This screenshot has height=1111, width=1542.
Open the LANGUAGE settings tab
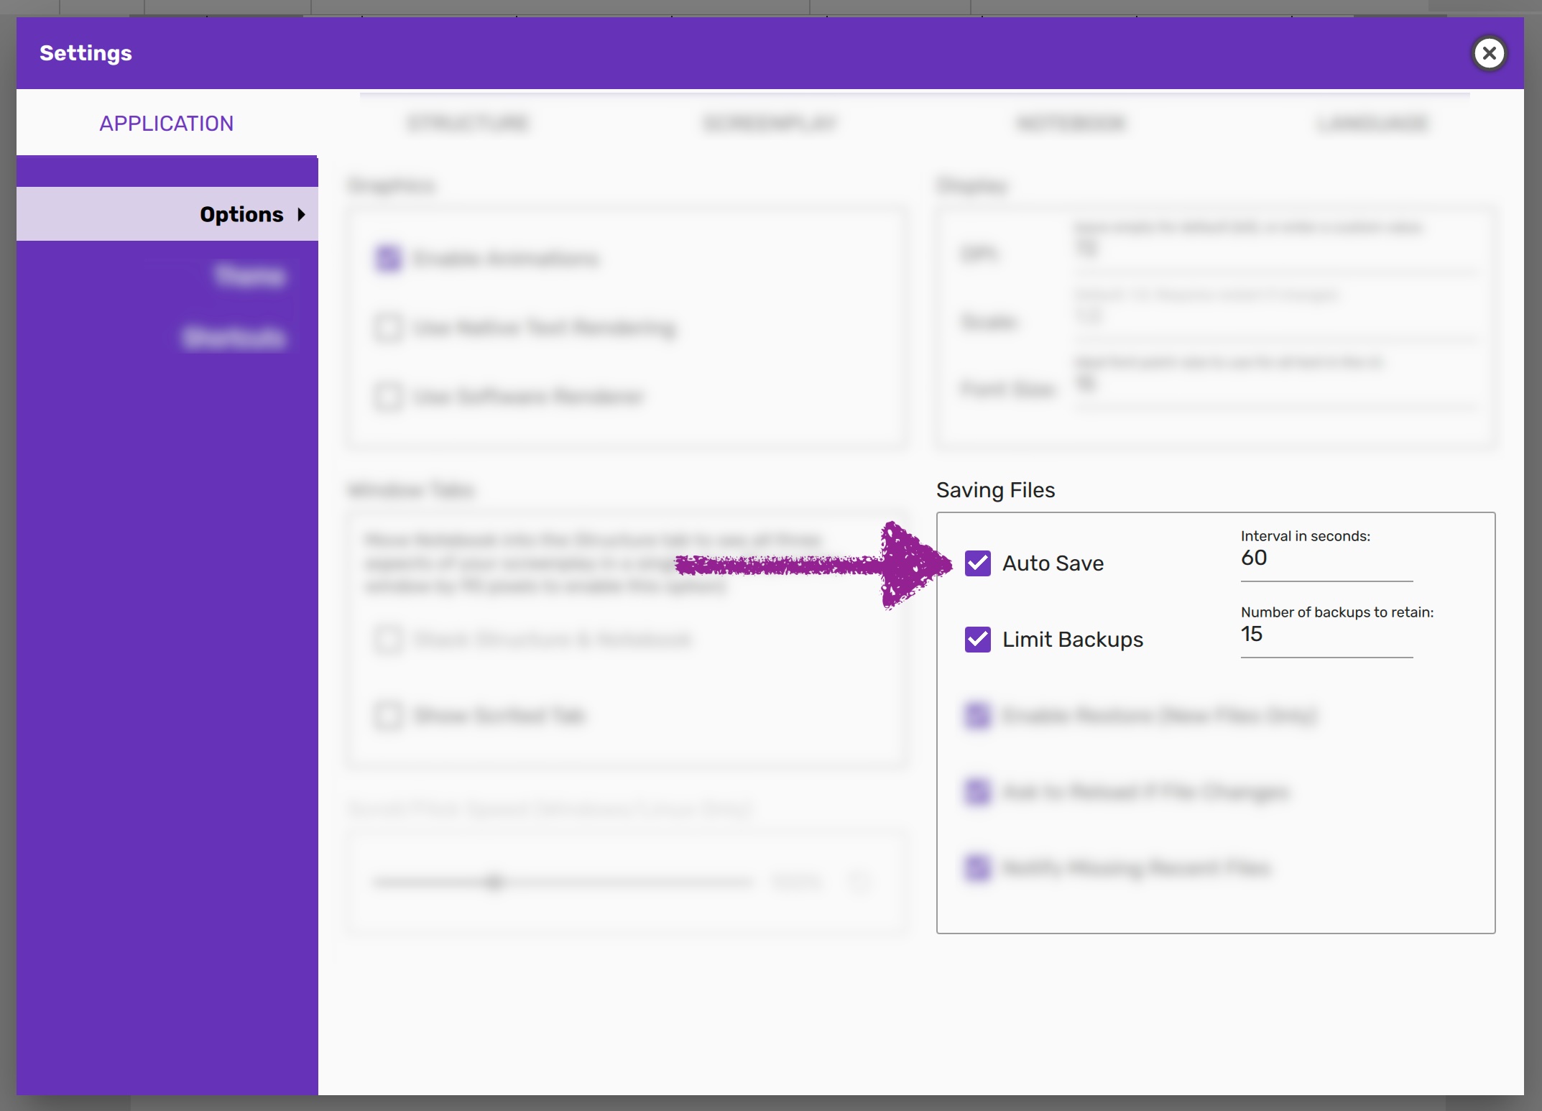(x=1372, y=124)
